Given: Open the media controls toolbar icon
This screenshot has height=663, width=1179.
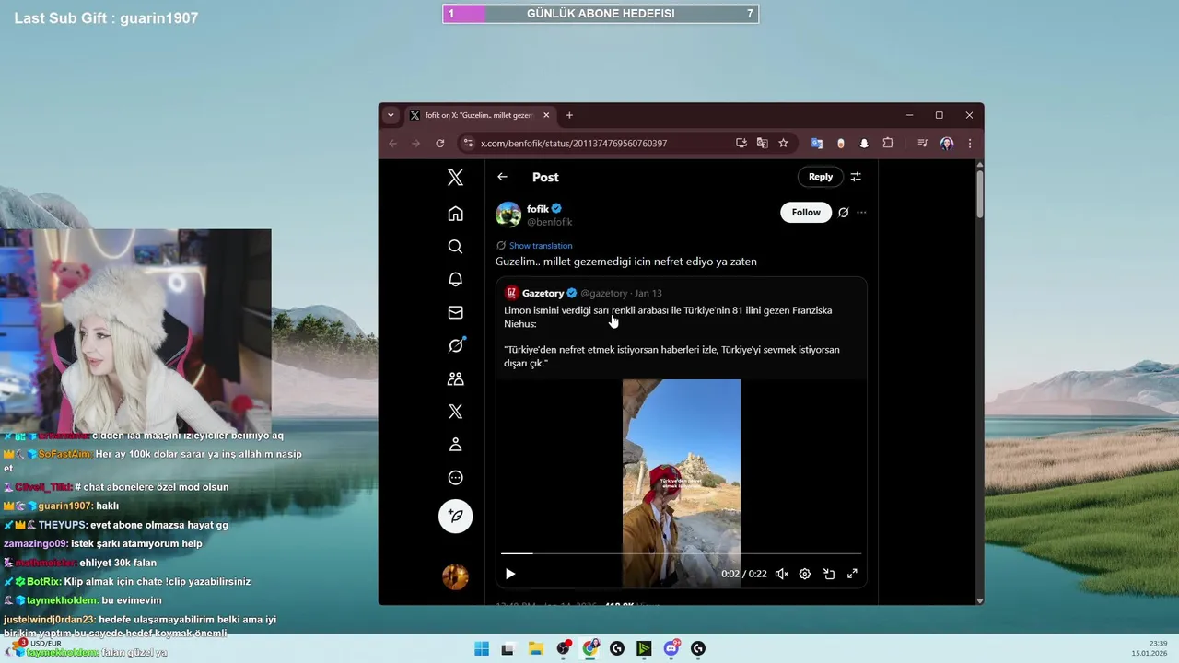Looking at the screenshot, I should coord(922,144).
